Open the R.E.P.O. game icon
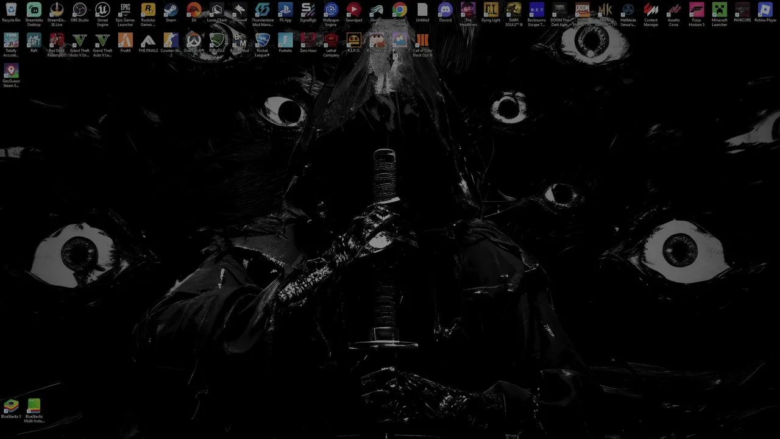Image resolution: width=780 pixels, height=439 pixels. (354, 43)
